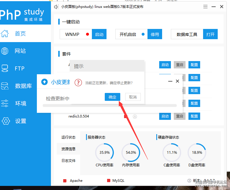Open the hamburger menu icon
The image size is (230, 190).
[x=205, y=7]
